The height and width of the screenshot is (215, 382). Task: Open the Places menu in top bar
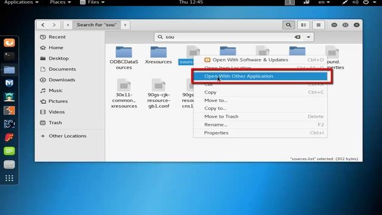click(60, 2)
